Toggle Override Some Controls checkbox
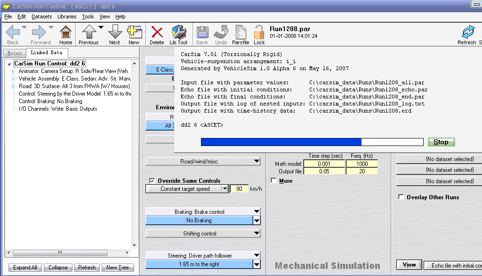 [152, 180]
